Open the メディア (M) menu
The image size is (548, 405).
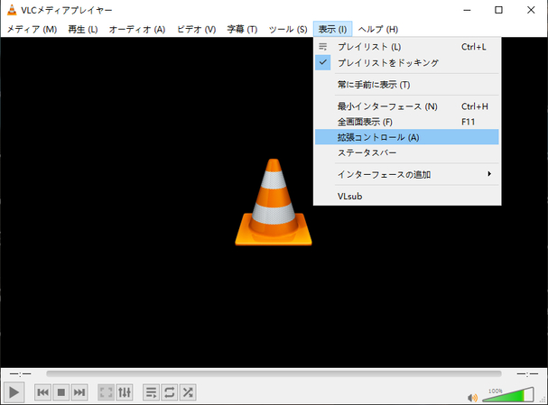pyautogui.click(x=32, y=30)
